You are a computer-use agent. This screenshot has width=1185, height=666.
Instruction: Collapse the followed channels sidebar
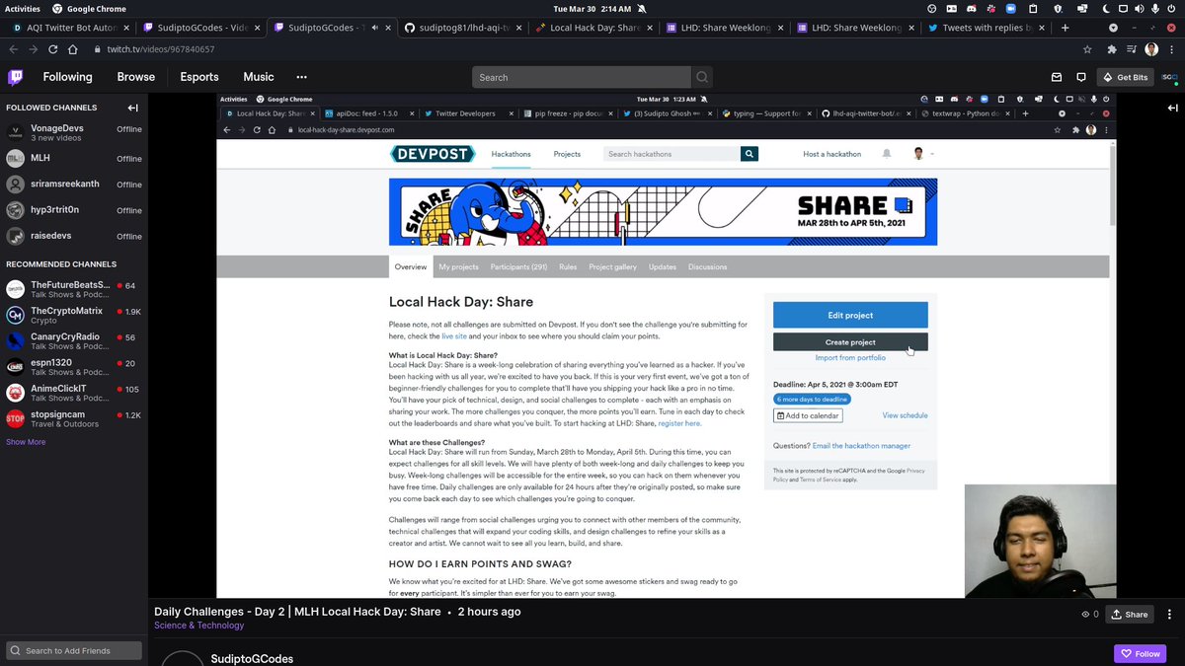(x=132, y=108)
